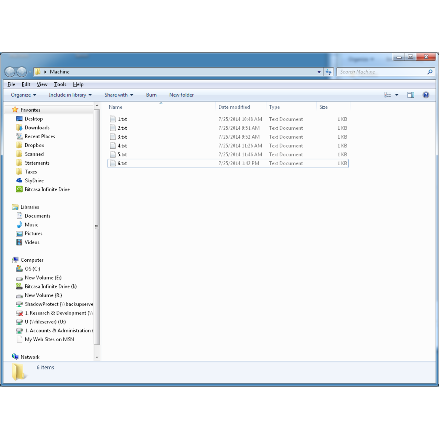Screen dimensions: 439x439
Task: Open the Tools menu
Action: click(x=60, y=84)
